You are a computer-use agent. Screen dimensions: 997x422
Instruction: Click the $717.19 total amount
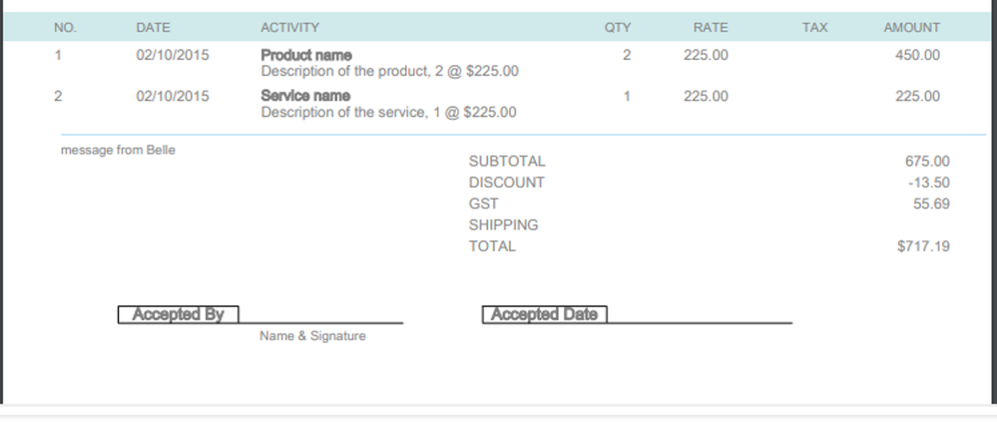pos(923,246)
